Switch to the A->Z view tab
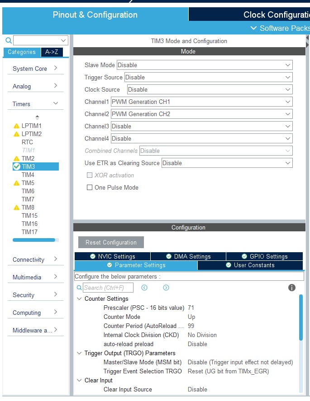 pyautogui.click(x=52, y=52)
